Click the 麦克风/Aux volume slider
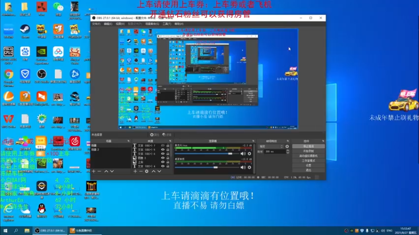419x235 pixels. click(x=207, y=154)
